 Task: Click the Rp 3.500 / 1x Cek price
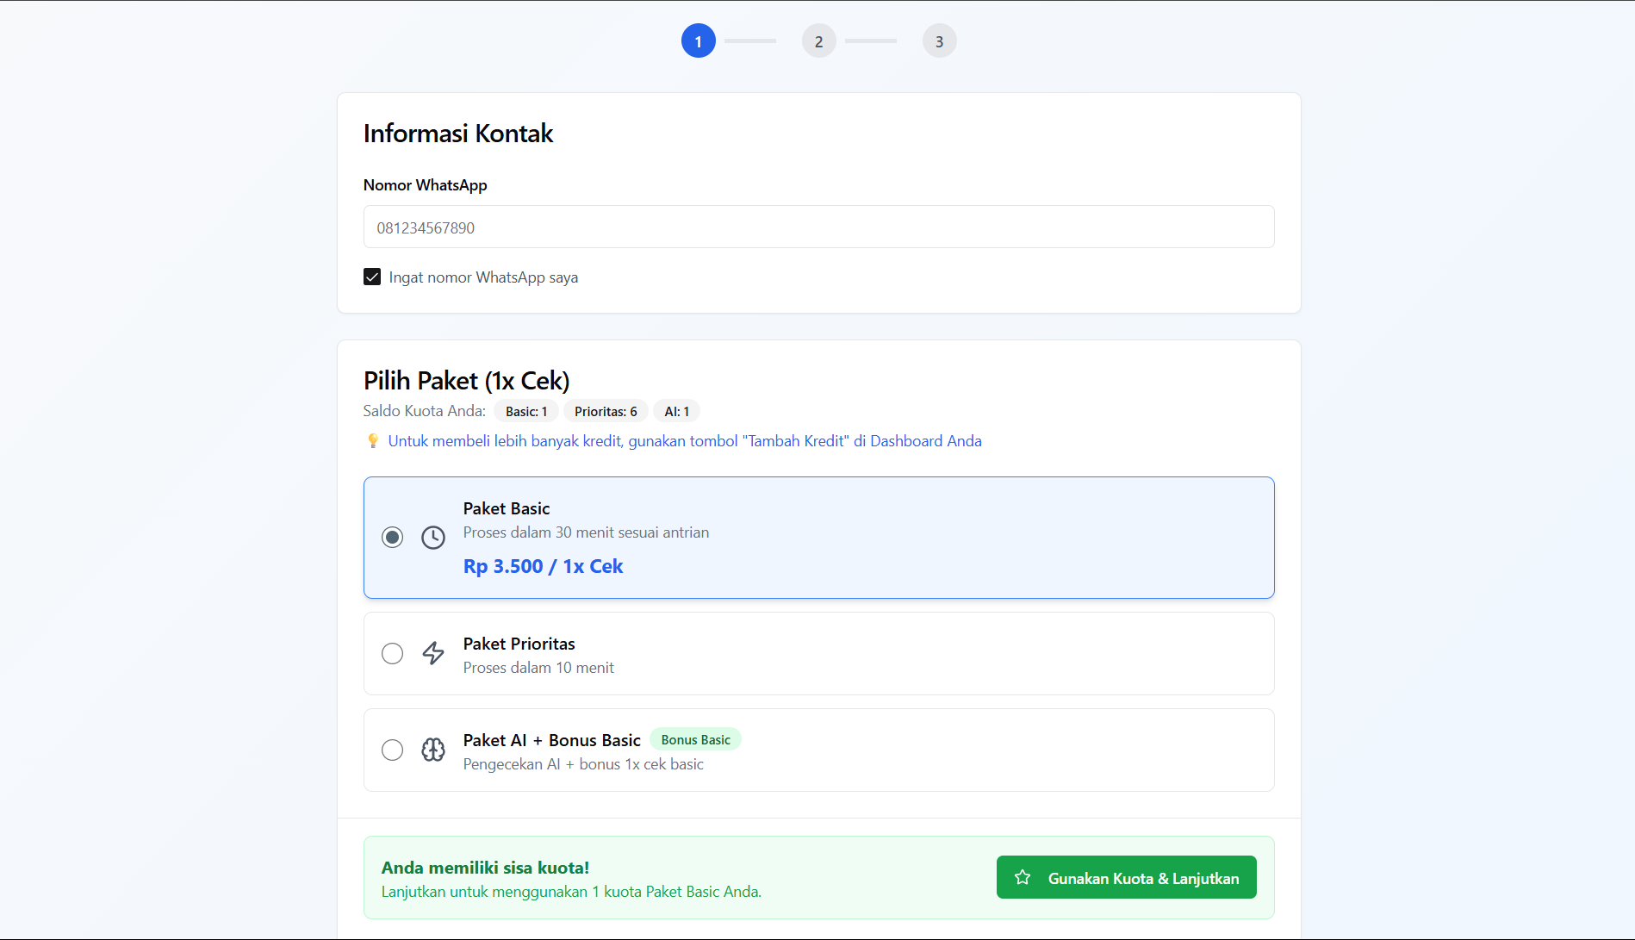[x=543, y=566]
